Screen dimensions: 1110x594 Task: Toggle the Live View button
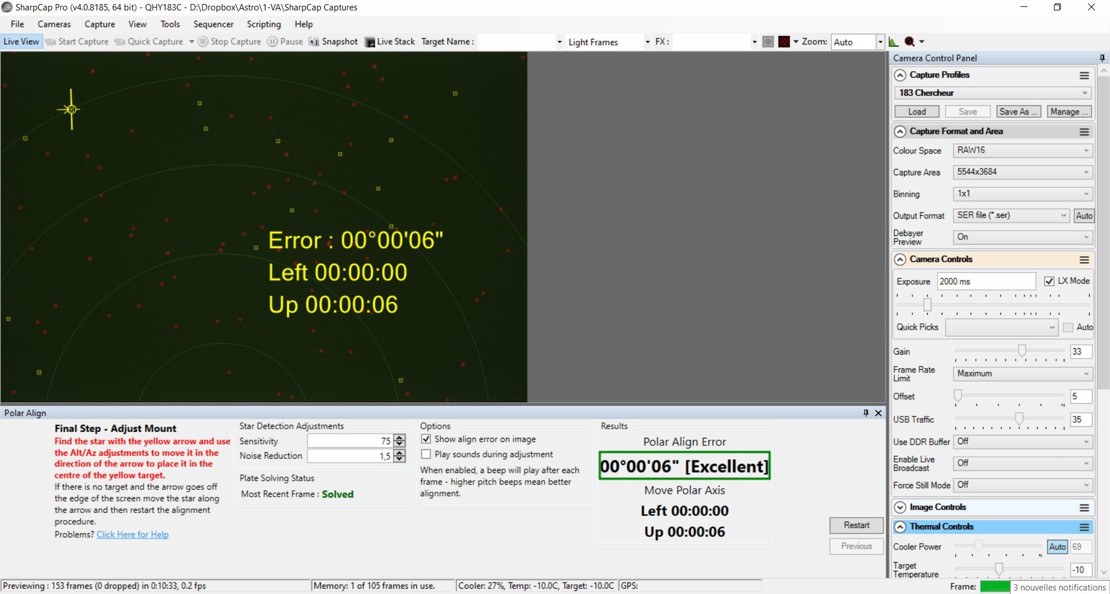click(21, 42)
